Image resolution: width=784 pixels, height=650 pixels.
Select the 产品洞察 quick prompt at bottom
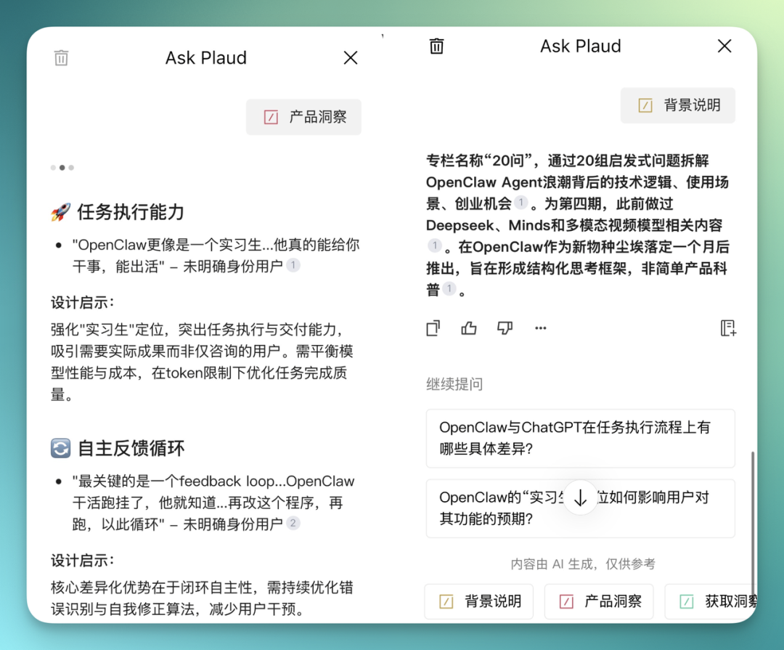[x=599, y=601]
